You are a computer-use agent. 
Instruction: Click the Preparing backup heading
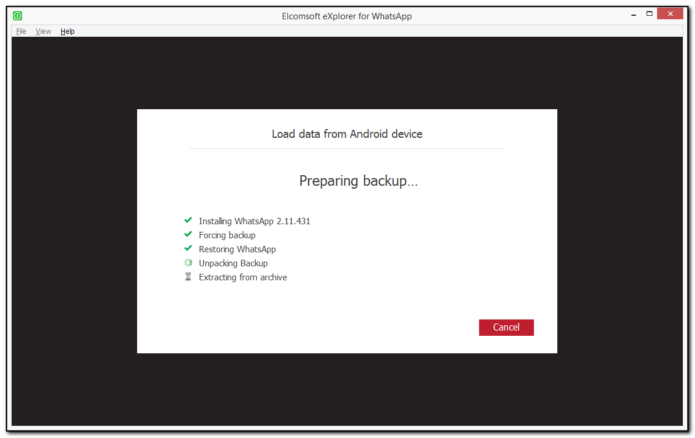(358, 180)
